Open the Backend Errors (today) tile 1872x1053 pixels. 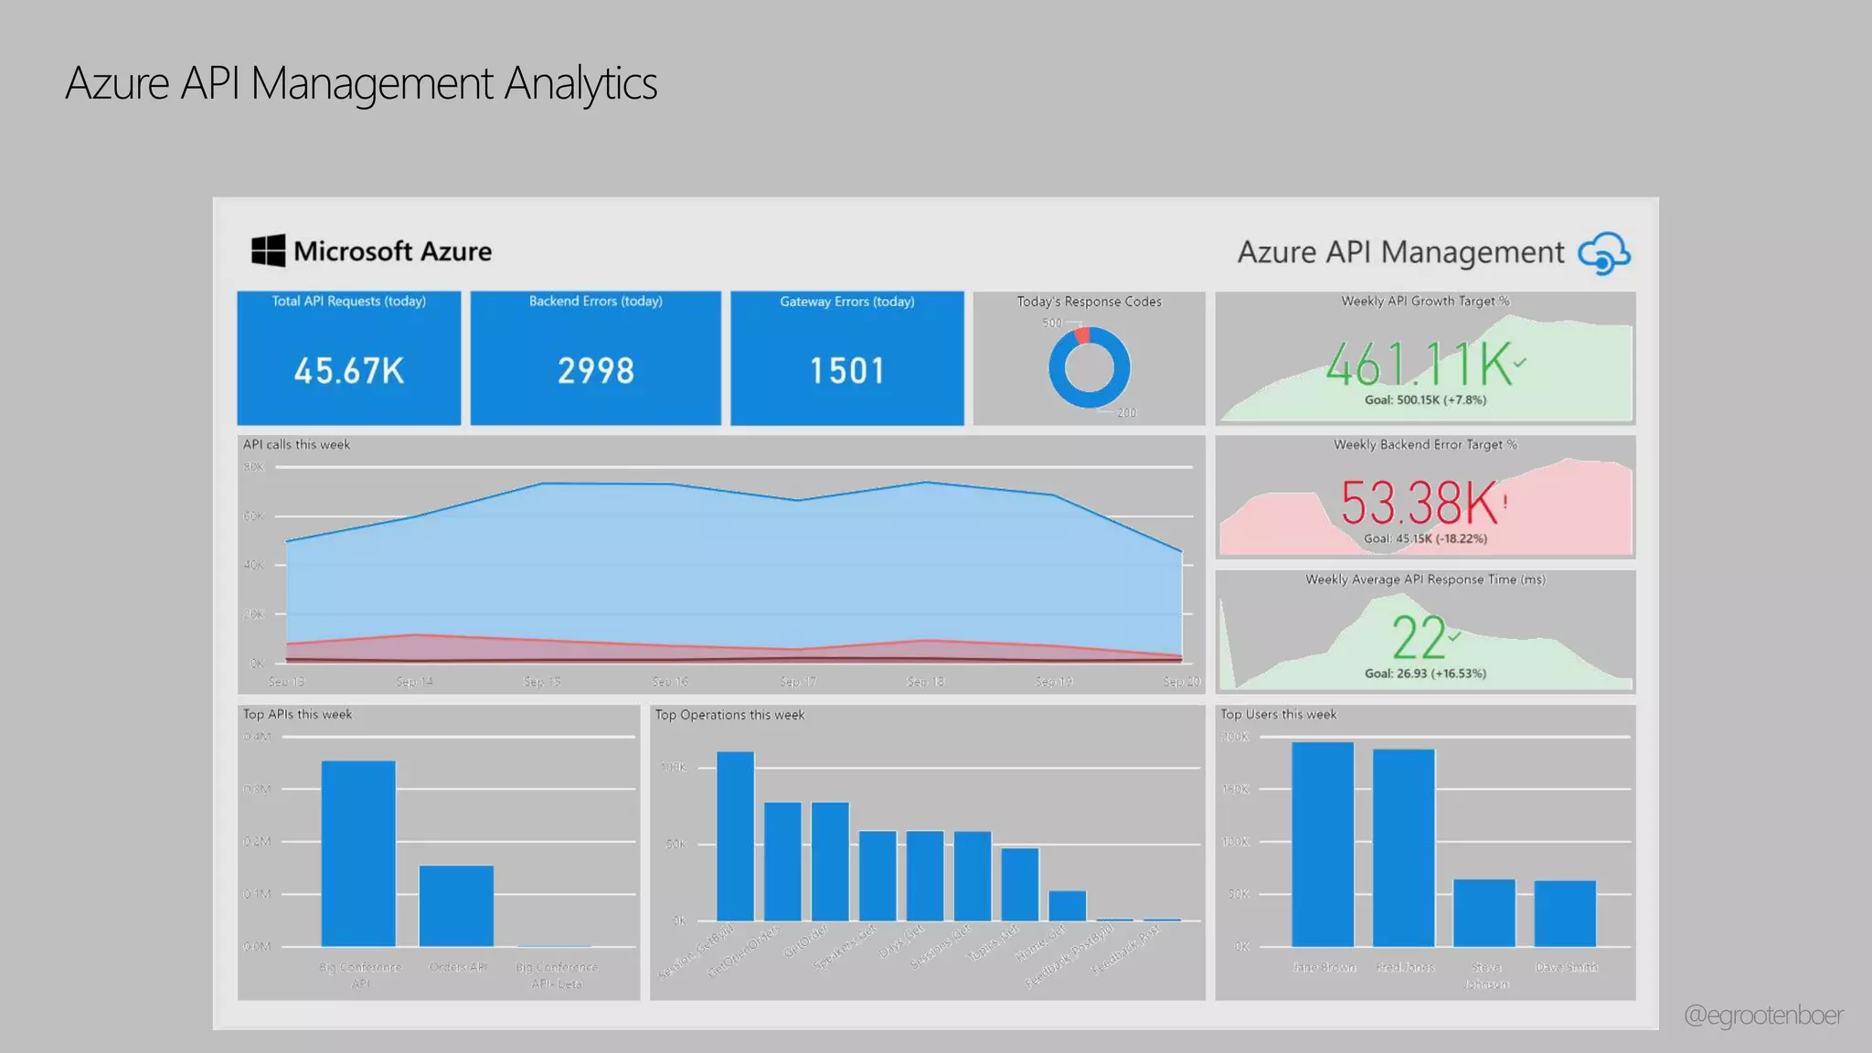coord(595,358)
